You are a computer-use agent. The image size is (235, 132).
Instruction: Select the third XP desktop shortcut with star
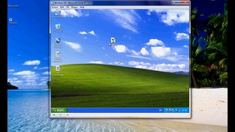pyautogui.click(x=58, y=43)
